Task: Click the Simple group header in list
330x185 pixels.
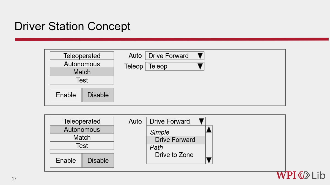Action: pyautogui.click(x=159, y=132)
